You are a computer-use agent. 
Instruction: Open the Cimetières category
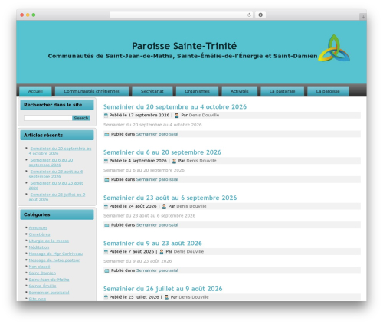39,234
